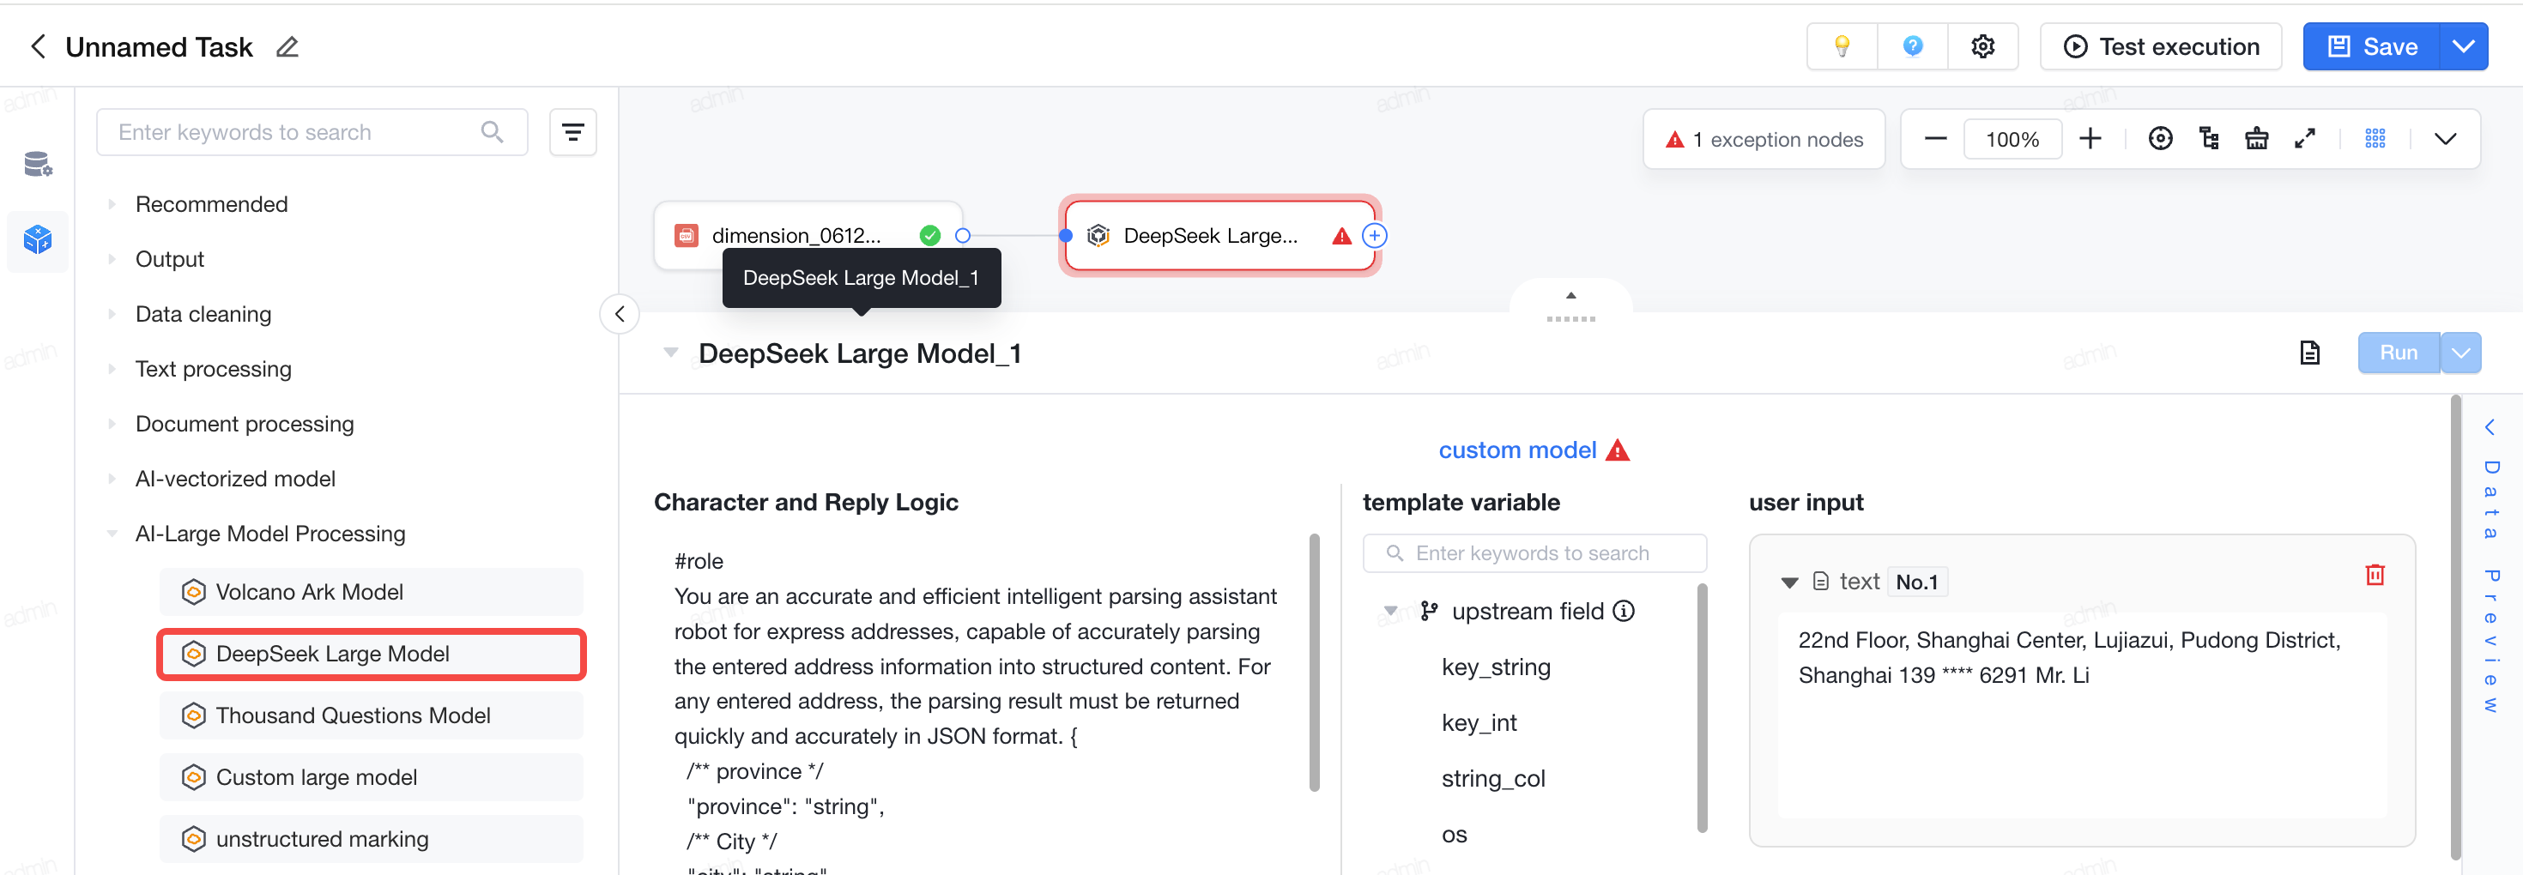The width and height of the screenshot is (2523, 875).
Task: Open the Save dropdown arrow
Action: pyautogui.click(x=2462, y=46)
